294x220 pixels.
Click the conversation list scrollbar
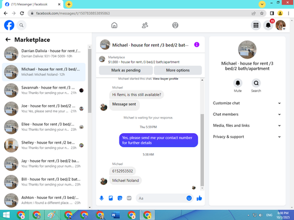[x=89, y=80]
